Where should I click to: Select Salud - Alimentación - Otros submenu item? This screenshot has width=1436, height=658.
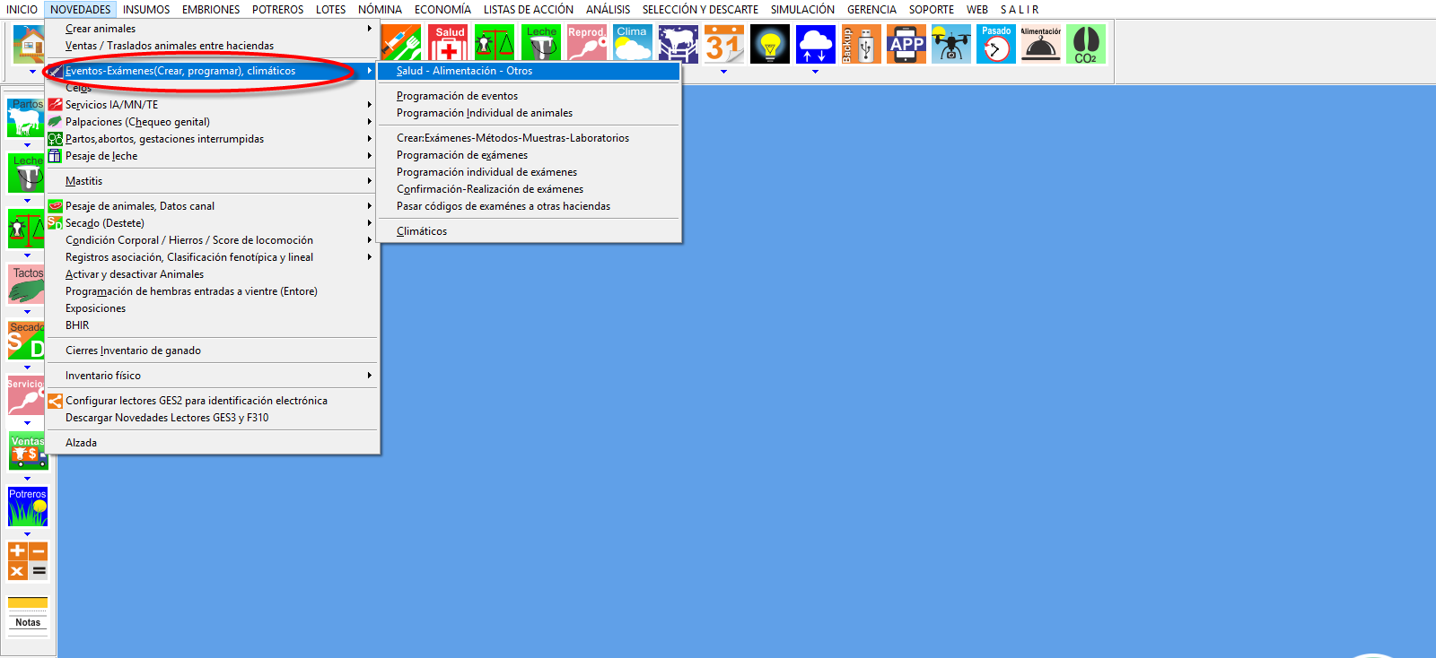point(464,71)
